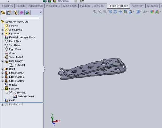Image resolution: width=162 pixels, height=128 pixels.
Task: Expand the Edge-Flange2 feature
Action: [3, 73]
